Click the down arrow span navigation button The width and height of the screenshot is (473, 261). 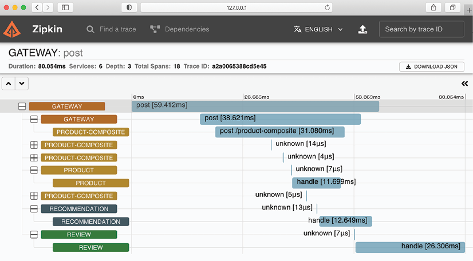(22, 84)
